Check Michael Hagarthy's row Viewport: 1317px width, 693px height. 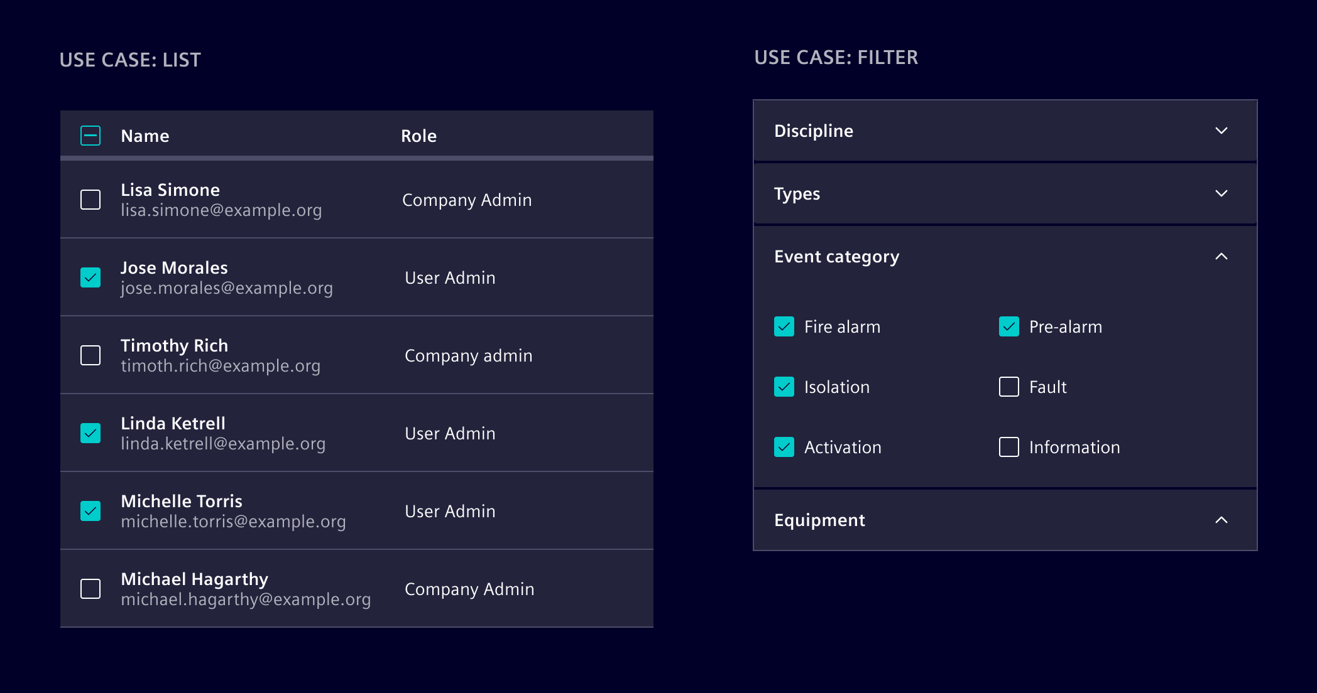(90, 589)
